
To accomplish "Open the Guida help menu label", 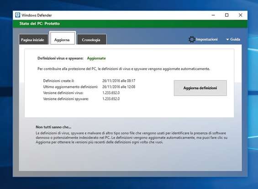I will point(235,39).
